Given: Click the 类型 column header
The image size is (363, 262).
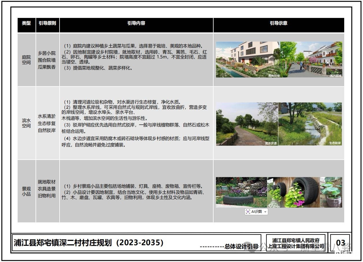Looking at the screenshot, I should click(x=26, y=23).
